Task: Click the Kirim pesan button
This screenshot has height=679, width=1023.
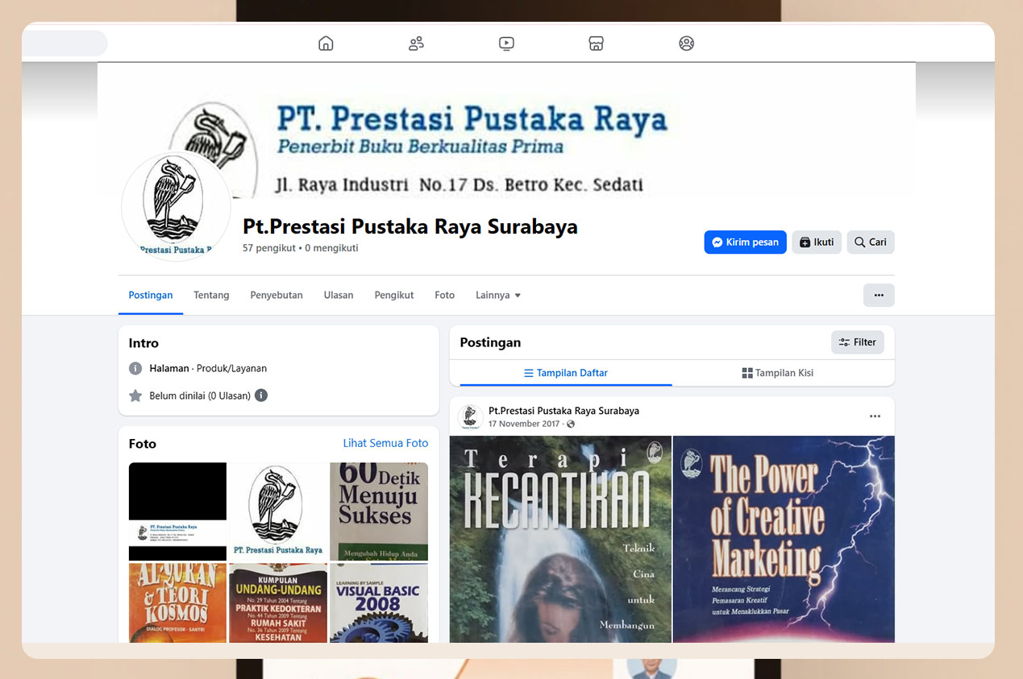Action: coord(745,242)
